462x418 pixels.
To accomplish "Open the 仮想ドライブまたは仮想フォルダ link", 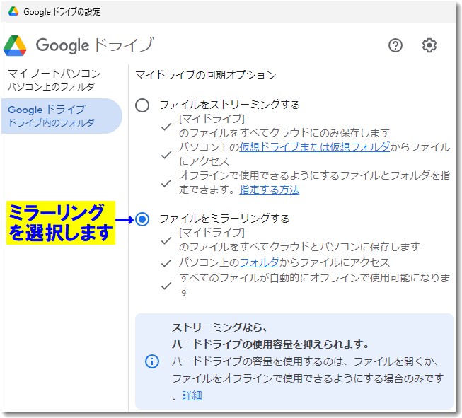I will click(x=315, y=147).
